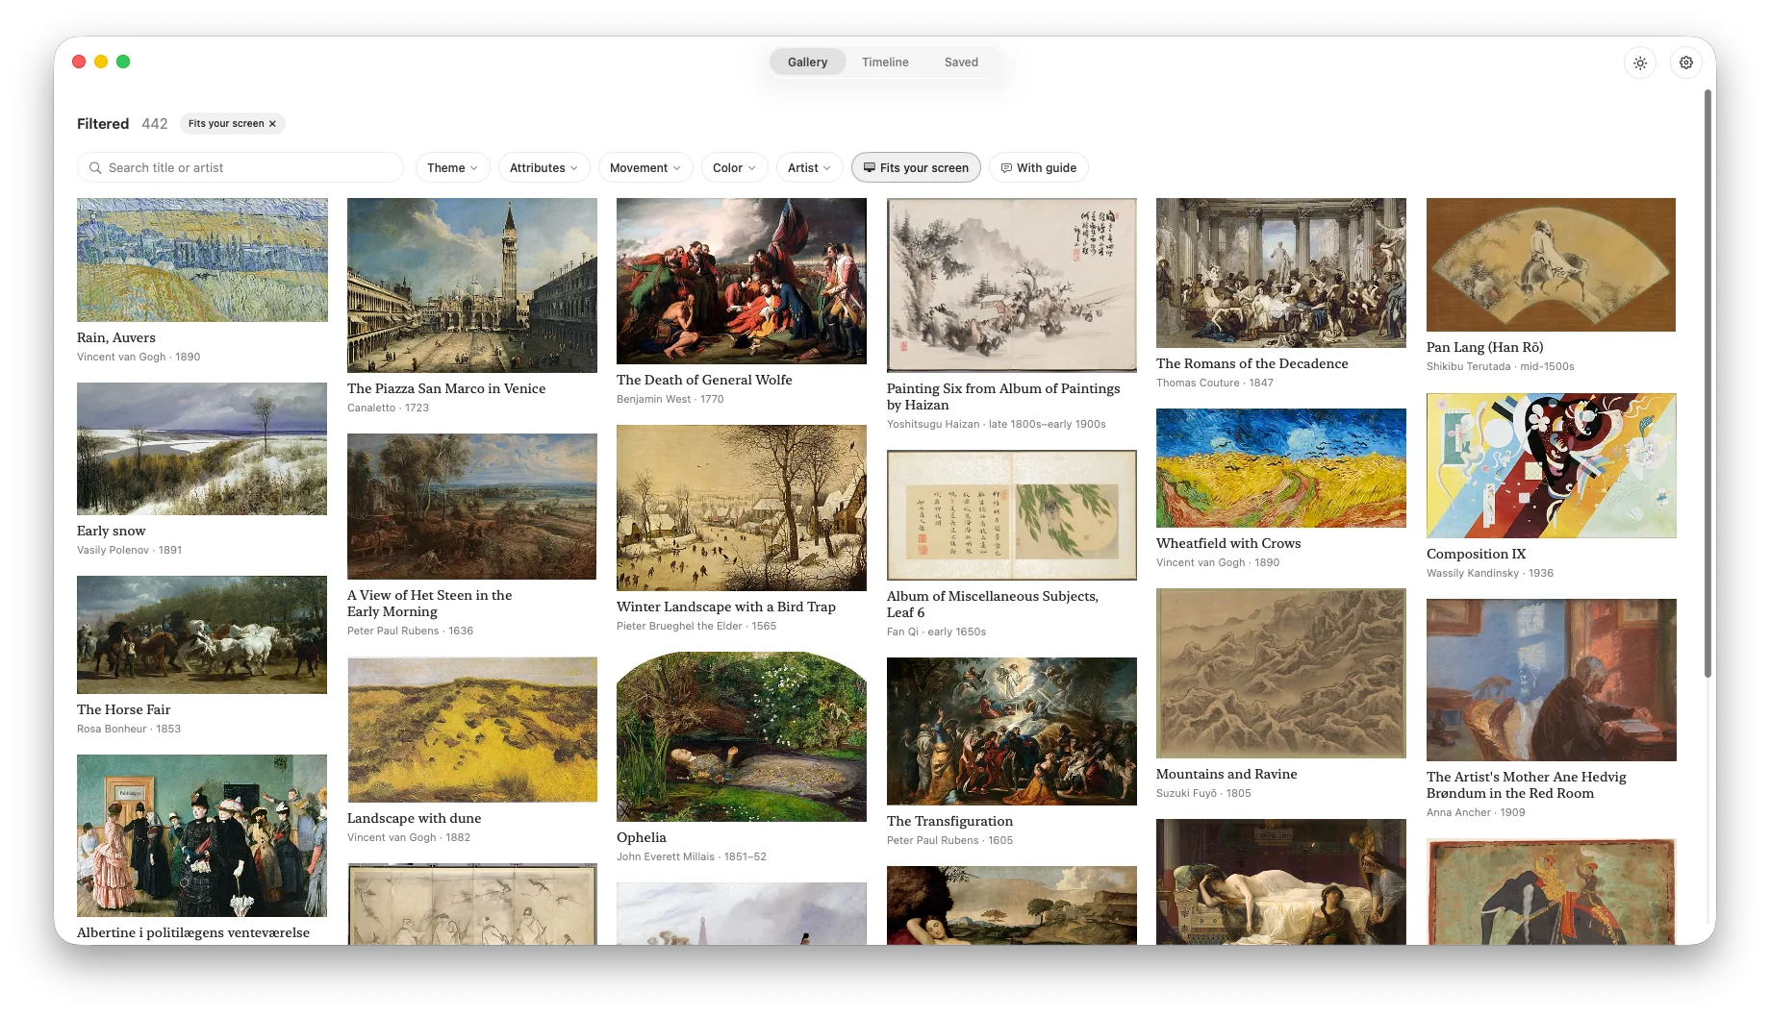Open 'Composition IX' painting thumbnail
Image resolution: width=1770 pixels, height=1016 pixels.
point(1551,465)
